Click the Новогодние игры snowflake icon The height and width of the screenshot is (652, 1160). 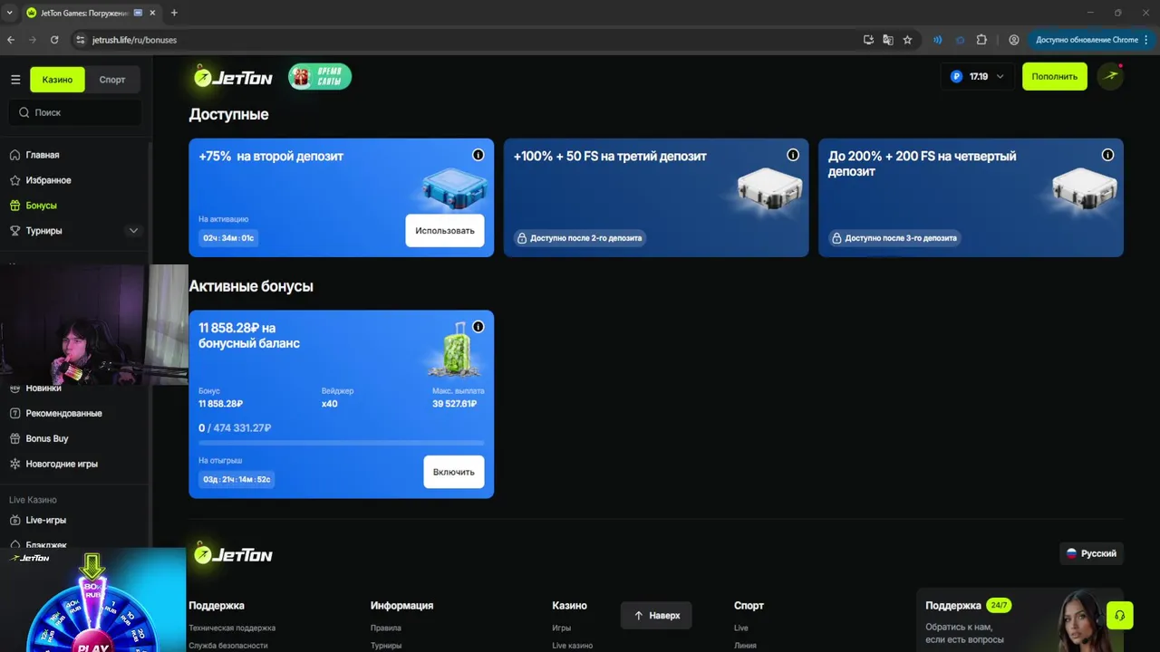click(x=15, y=464)
